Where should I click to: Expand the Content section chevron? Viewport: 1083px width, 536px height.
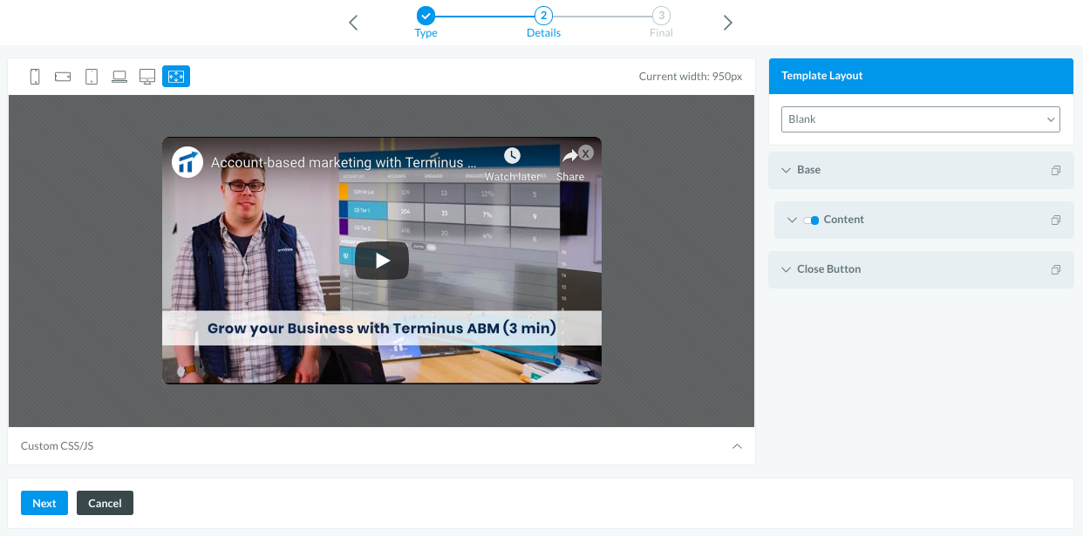coord(792,220)
